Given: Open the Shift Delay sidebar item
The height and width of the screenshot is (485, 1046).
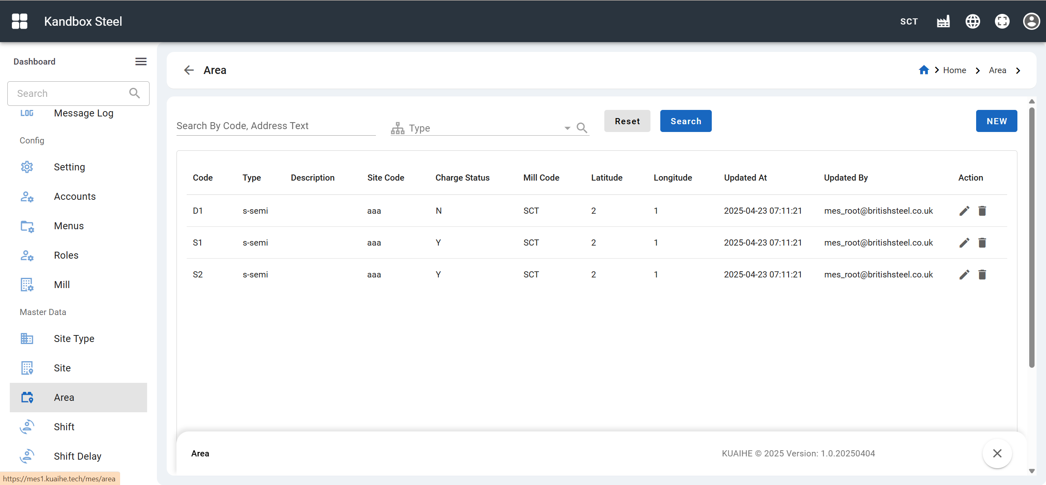Looking at the screenshot, I should [78, 456].
